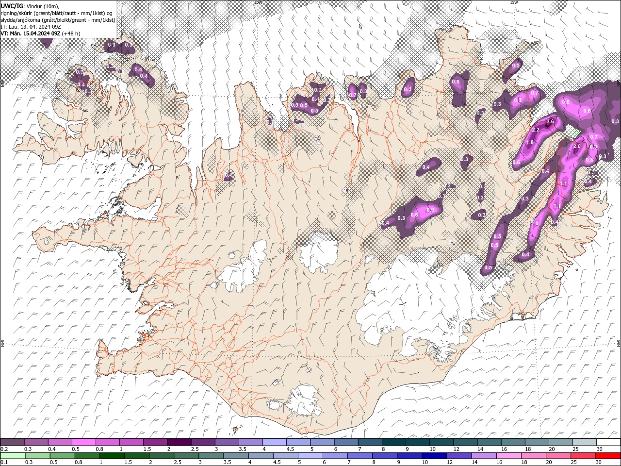Select the dark teal swatch labeled 8 in upper legend
The height and width of the screenshot is (466, 621).
pos(393,442)
